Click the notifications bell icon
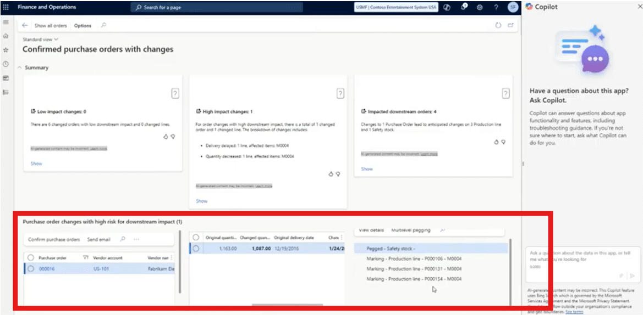Viewport: 643px width, 315px height. [x=464, y=7]
